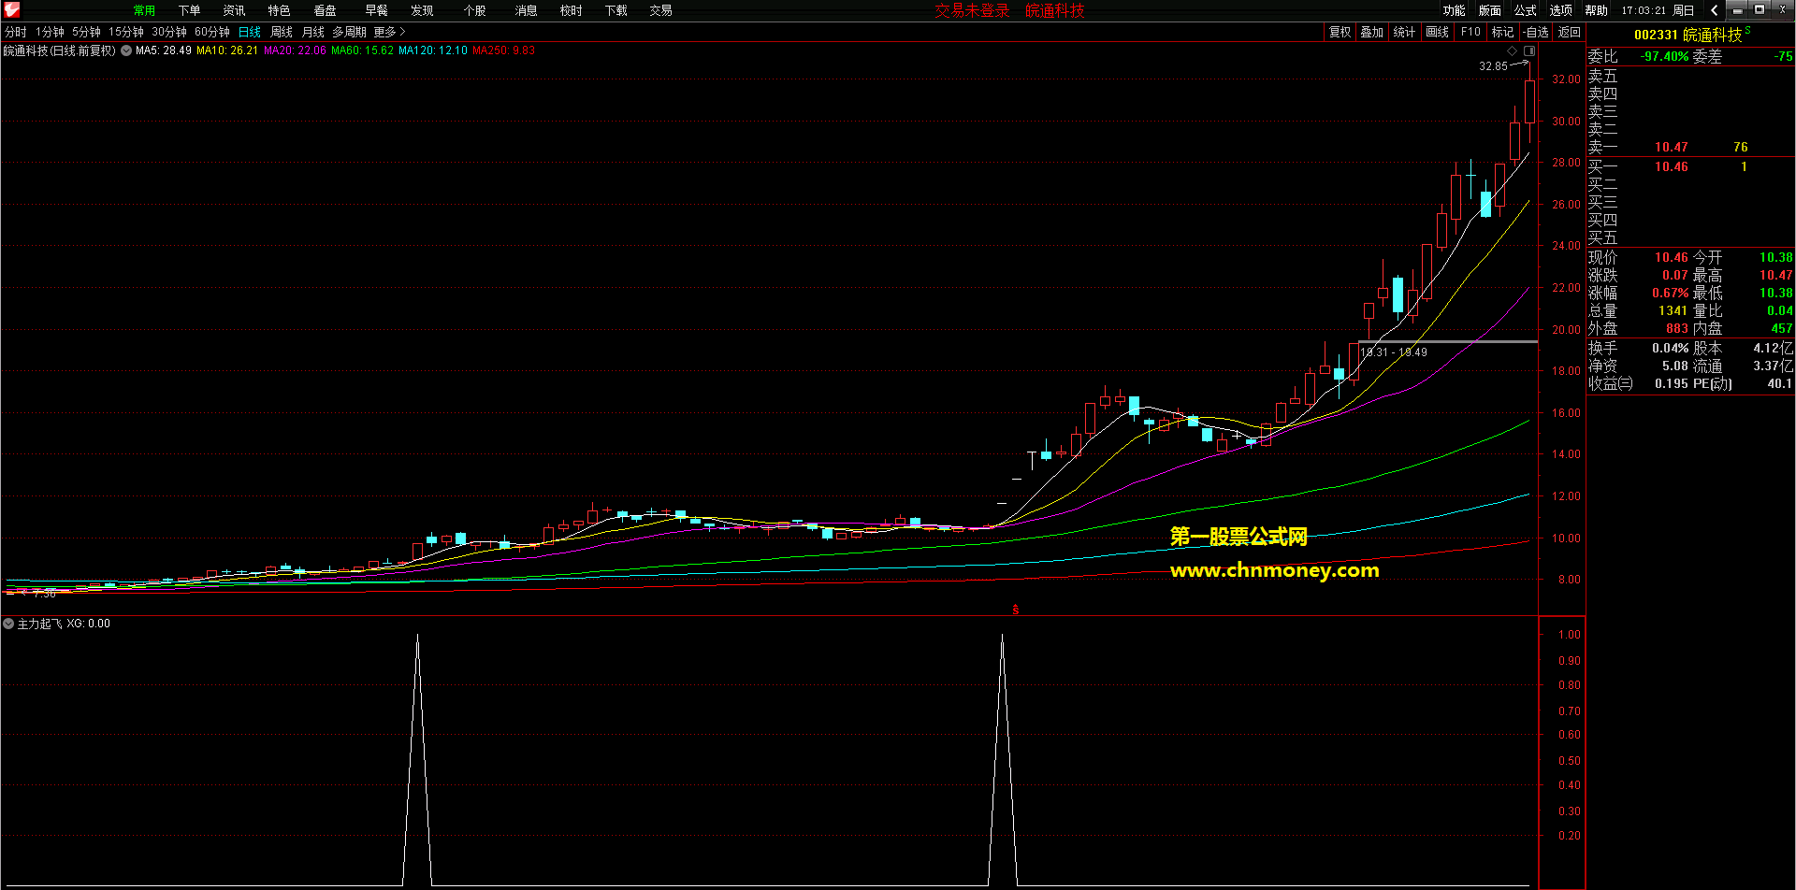Open the 版面 menu
The image size is (1796, 890).
pos(1489,10)
